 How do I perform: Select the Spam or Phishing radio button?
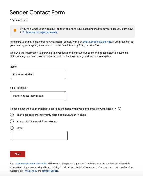tap(12, 115)
